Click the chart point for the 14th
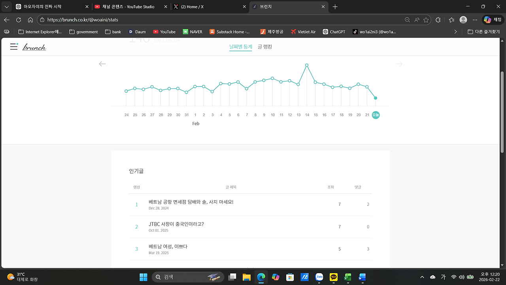This screenshot has height=285, width=506. point(307,65)
